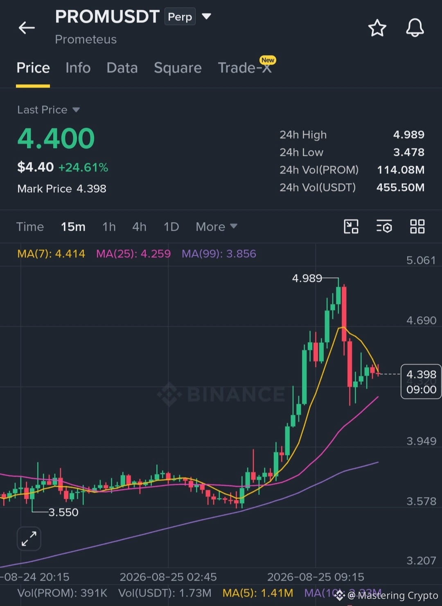Tap the MA(25): 4.259 indicator label

pyautogui.click(x=133, y=254)
